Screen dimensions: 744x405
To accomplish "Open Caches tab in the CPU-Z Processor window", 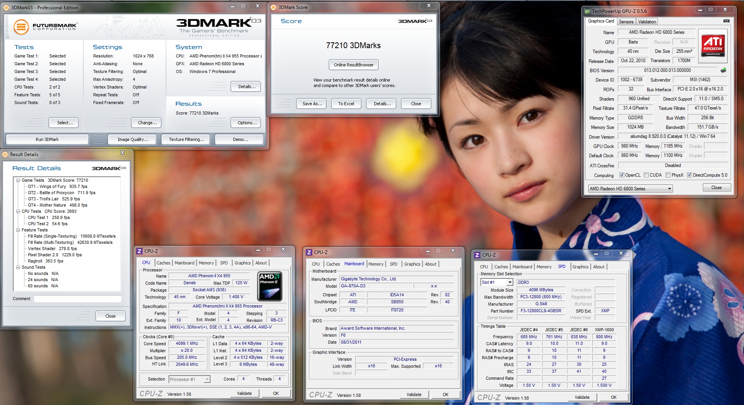I will point(163,263).
